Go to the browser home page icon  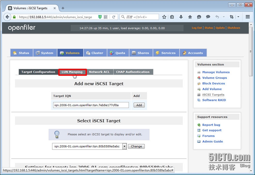[x=190, y=17]
